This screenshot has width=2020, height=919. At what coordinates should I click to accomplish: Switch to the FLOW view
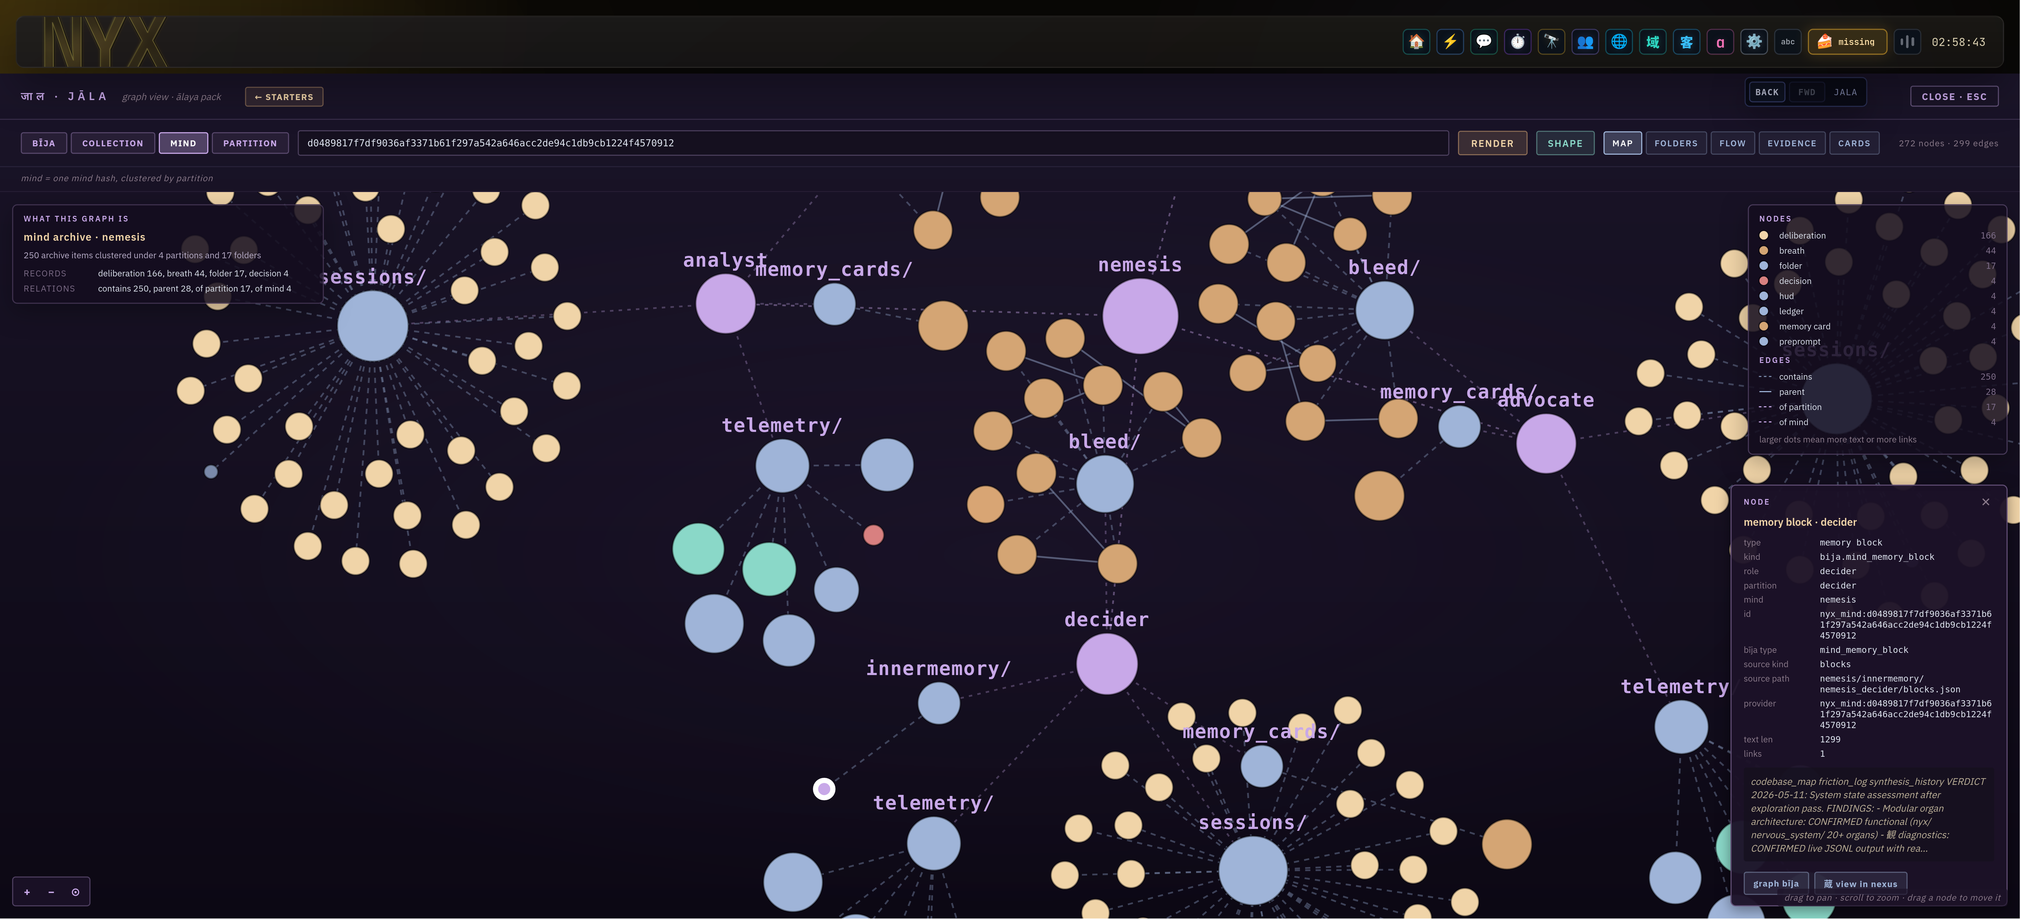click(x=1732, y=143)
